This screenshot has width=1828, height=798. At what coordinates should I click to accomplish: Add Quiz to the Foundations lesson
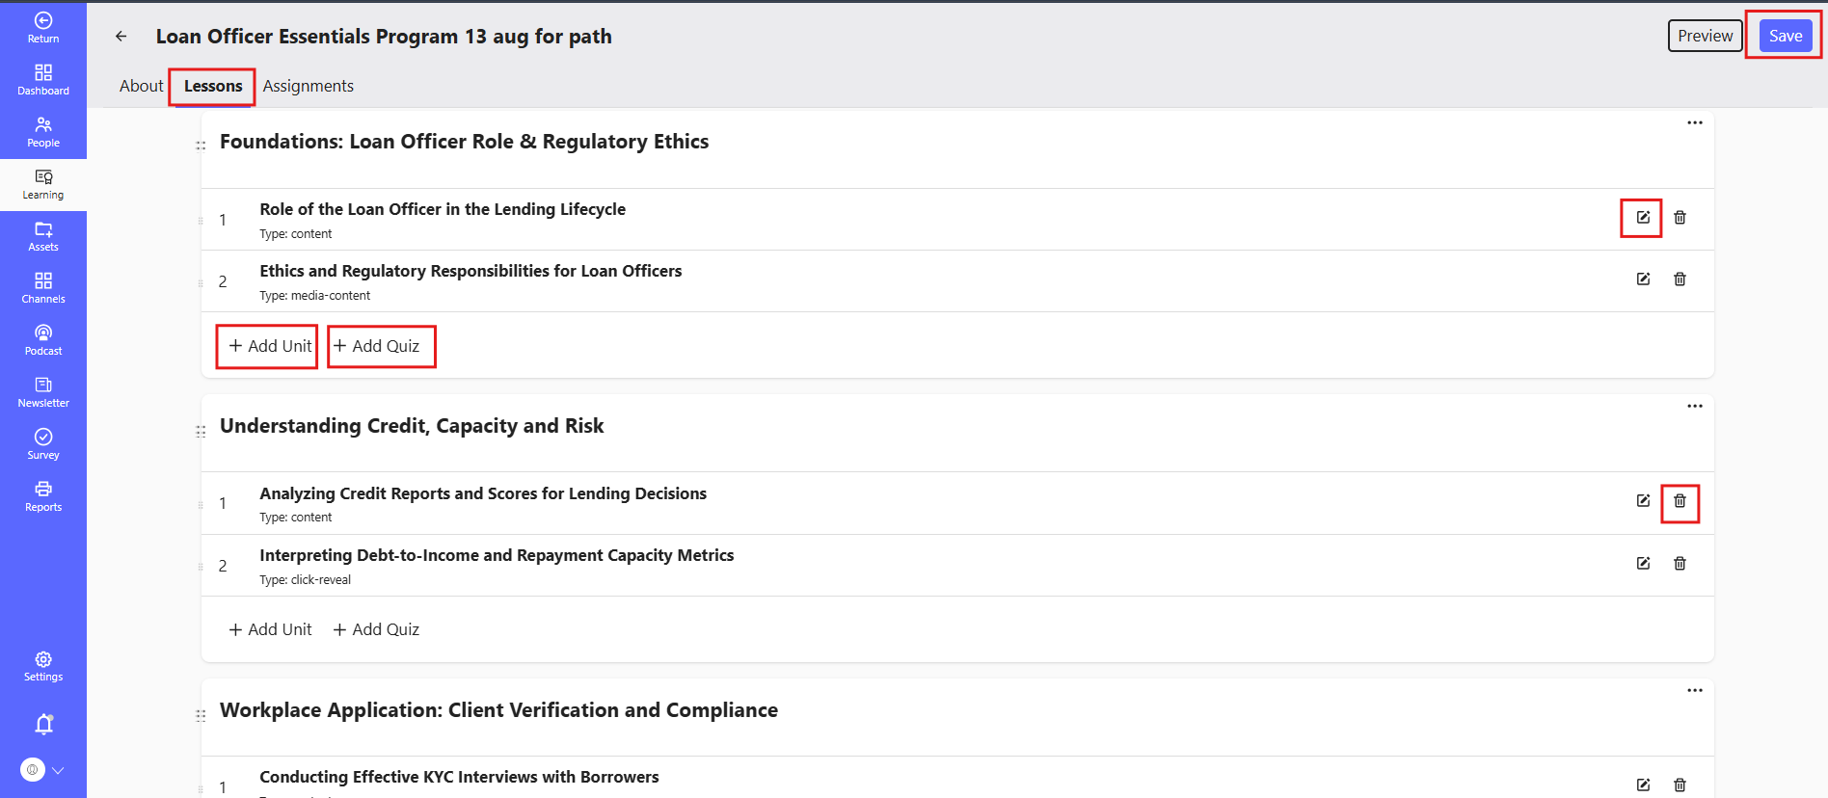tap(376, 346)
